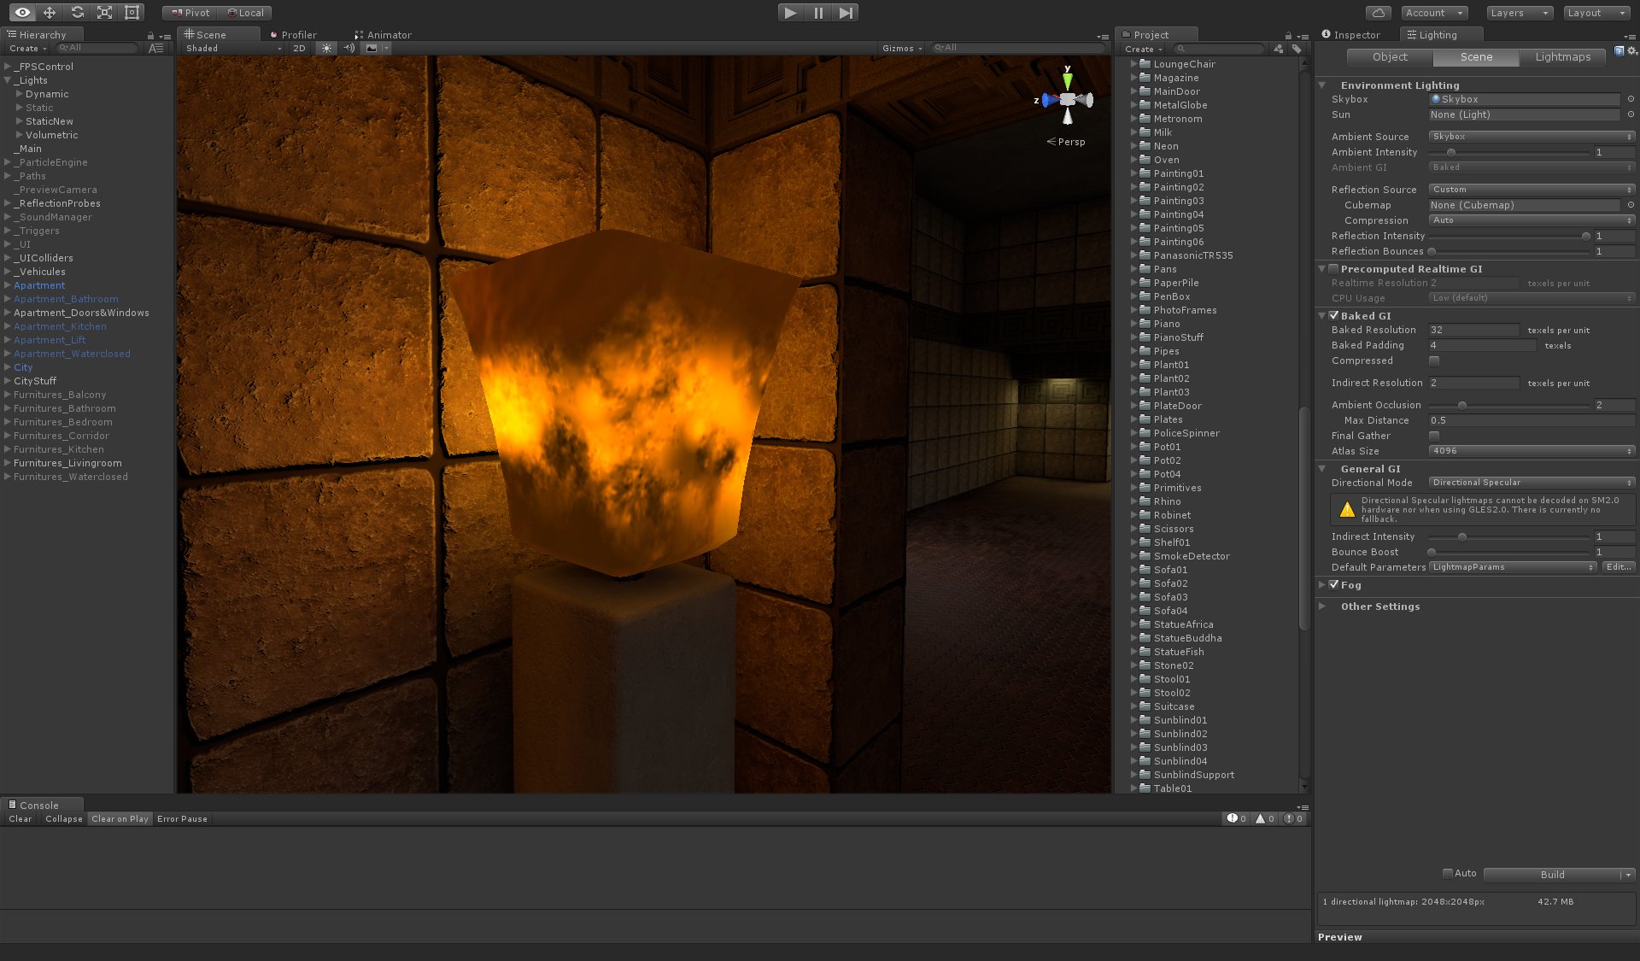The height and width of the screenshot is (961, 1640).
Task: Collapse the _Lights hierarchy item
Action: pos(8,80)
